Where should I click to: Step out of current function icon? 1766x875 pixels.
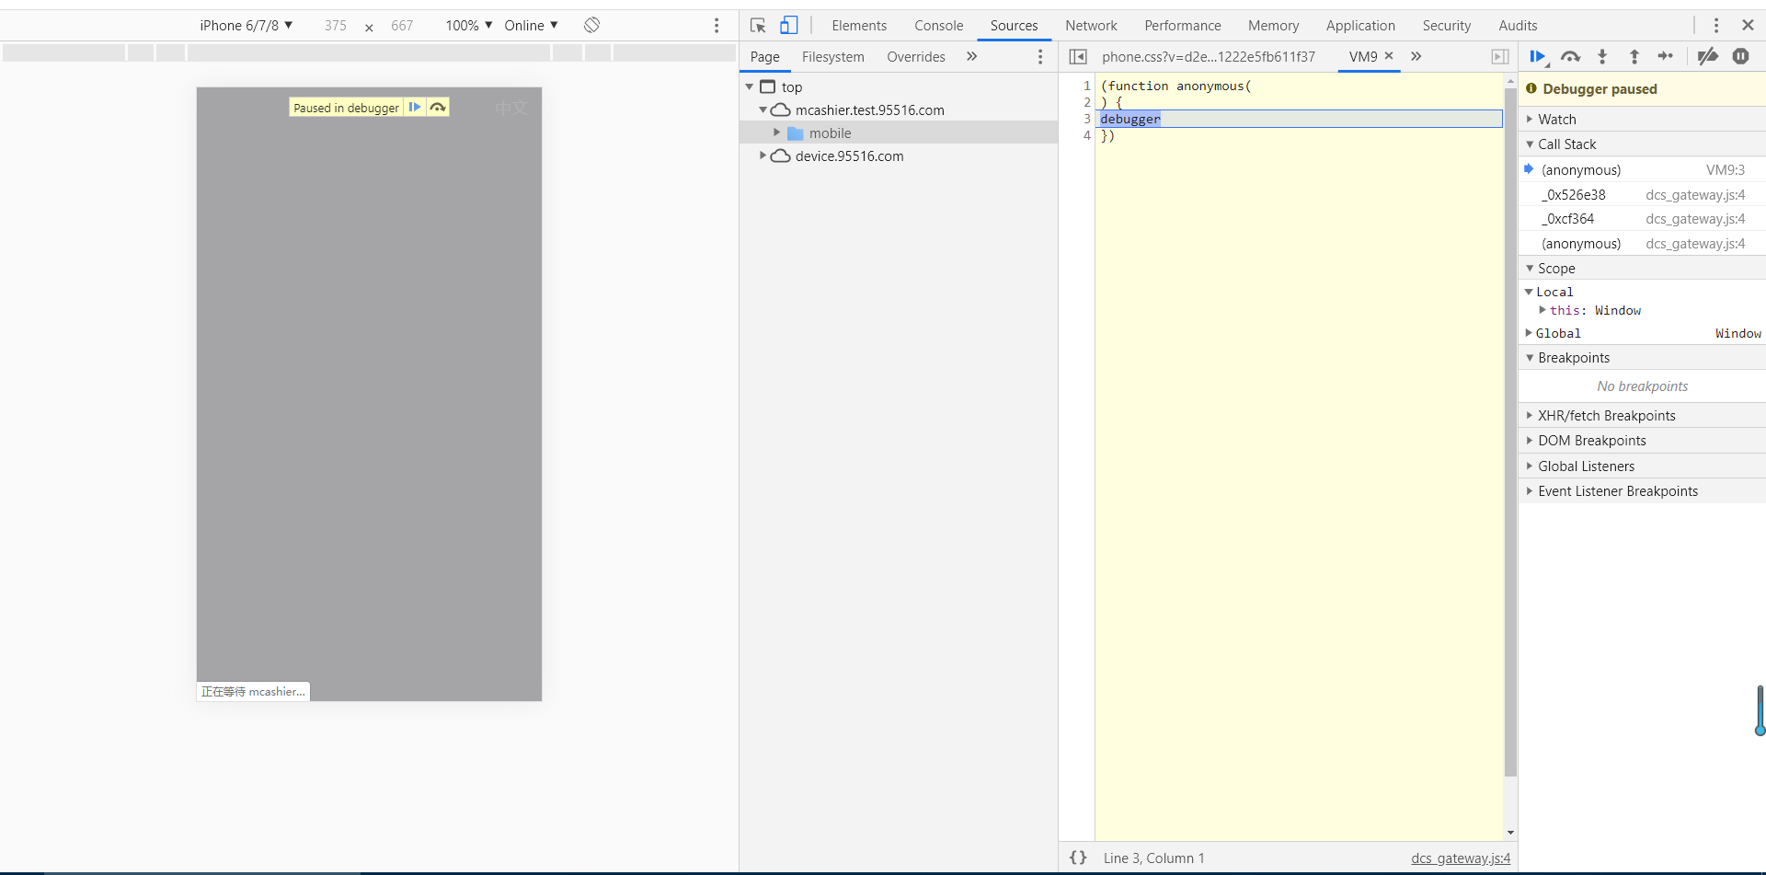click(x=1634, y=57)
